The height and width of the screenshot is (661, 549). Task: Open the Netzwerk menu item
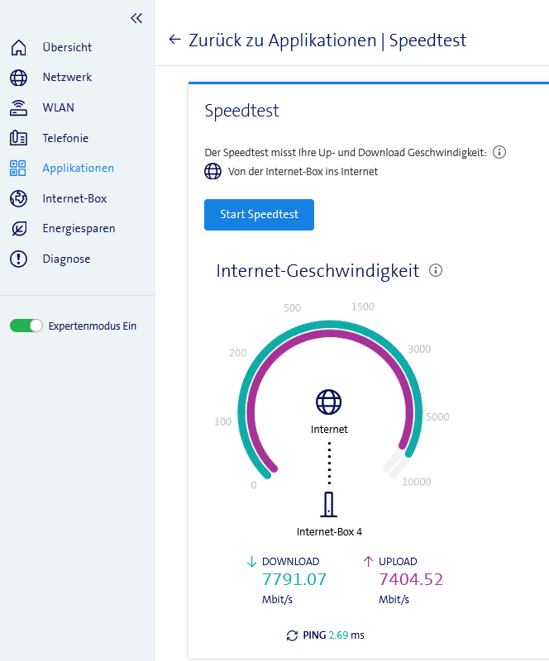click(x=67, y=78)
